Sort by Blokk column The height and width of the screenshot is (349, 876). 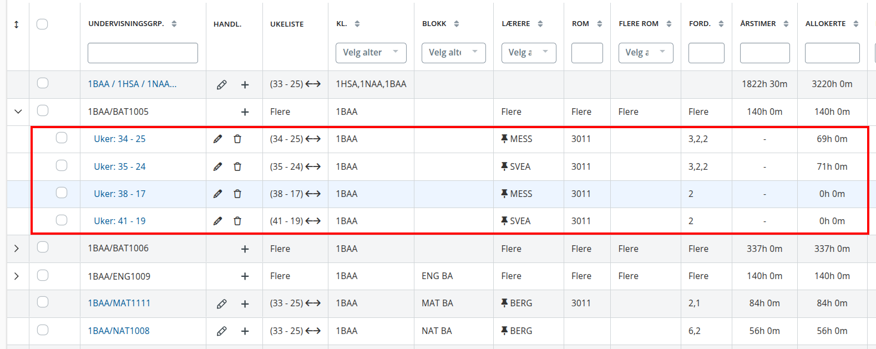(457, 24)
